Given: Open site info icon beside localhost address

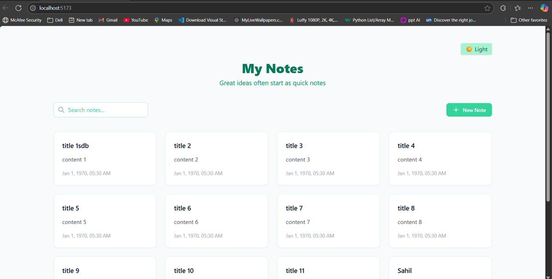Looking at the screenshot, I should pyautogui.click(x=34, y=8).
